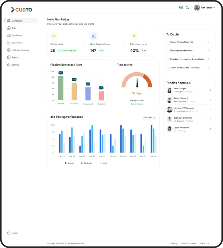Open the Settings gear icon
The image size is (223, 248).
pos(9,65)
